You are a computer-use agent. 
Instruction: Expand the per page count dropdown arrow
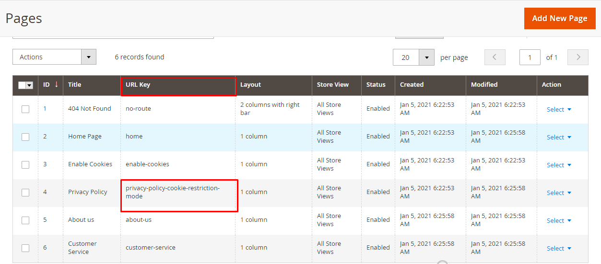pos(426,57)
